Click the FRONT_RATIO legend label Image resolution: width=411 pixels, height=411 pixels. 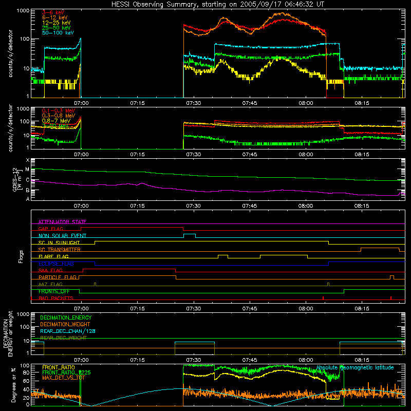[x=59, y=367]
